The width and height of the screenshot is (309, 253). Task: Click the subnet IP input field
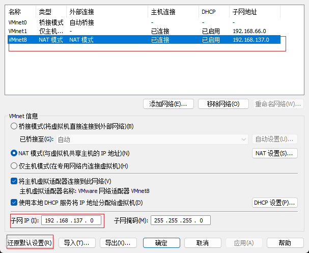pyautogui.click(x=71, y=220)
